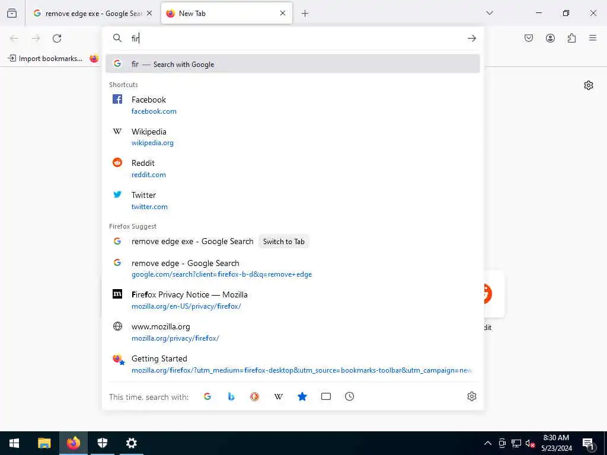Search in History clock icon
This screenshot has width=607, height=455.
(x=350, y=396)
